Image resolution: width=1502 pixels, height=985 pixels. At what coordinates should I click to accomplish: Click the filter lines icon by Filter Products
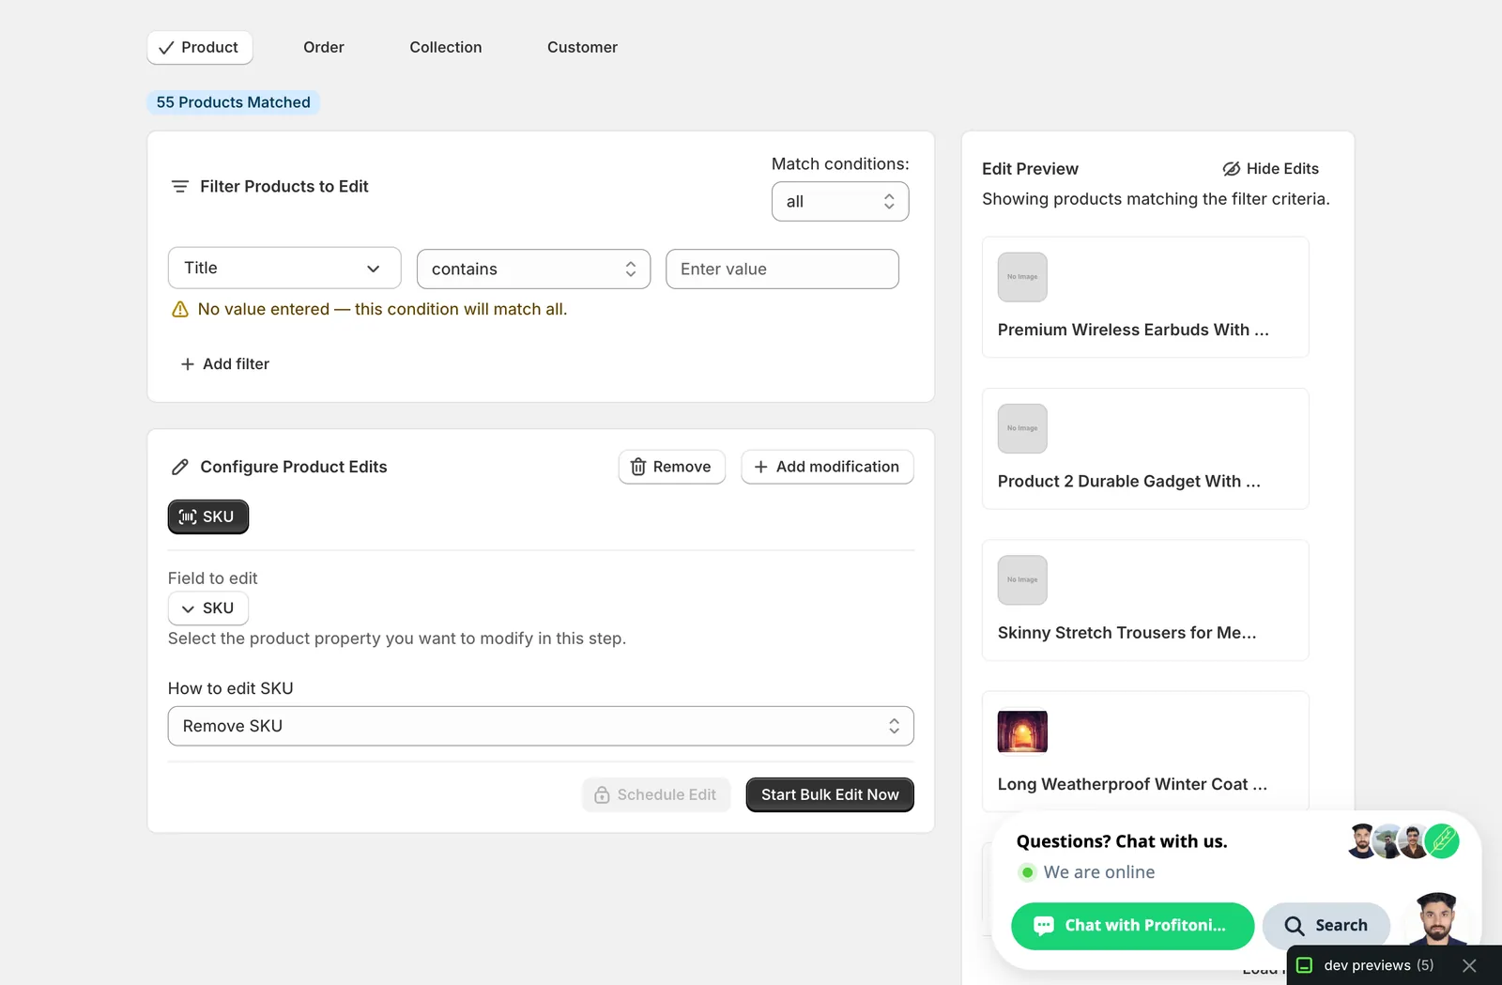pyautogui.click(x=180, y=187)
